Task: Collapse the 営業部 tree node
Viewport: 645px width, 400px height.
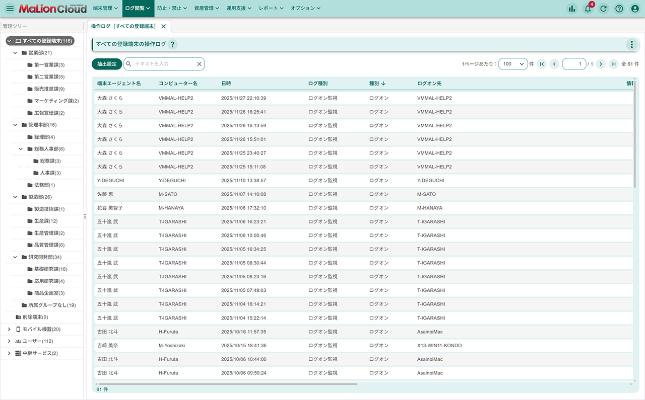Action: (x=15, y=53)
